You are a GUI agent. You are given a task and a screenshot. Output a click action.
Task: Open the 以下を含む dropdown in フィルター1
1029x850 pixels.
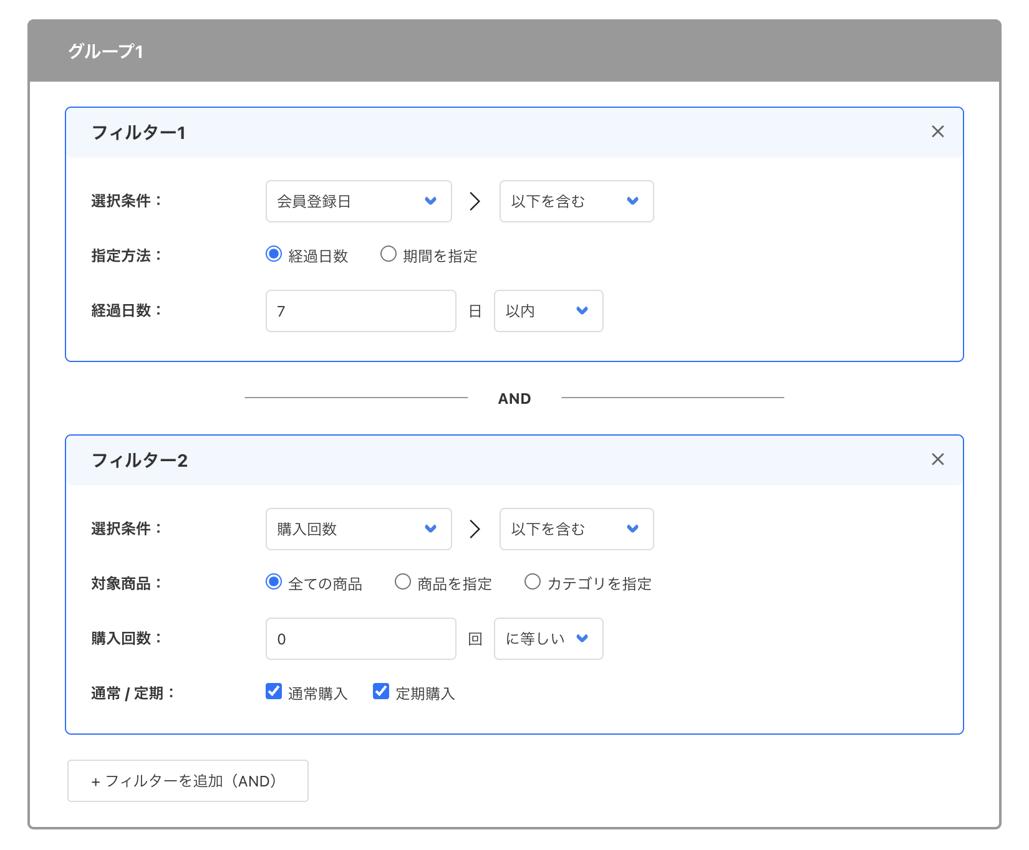[575, 201]
